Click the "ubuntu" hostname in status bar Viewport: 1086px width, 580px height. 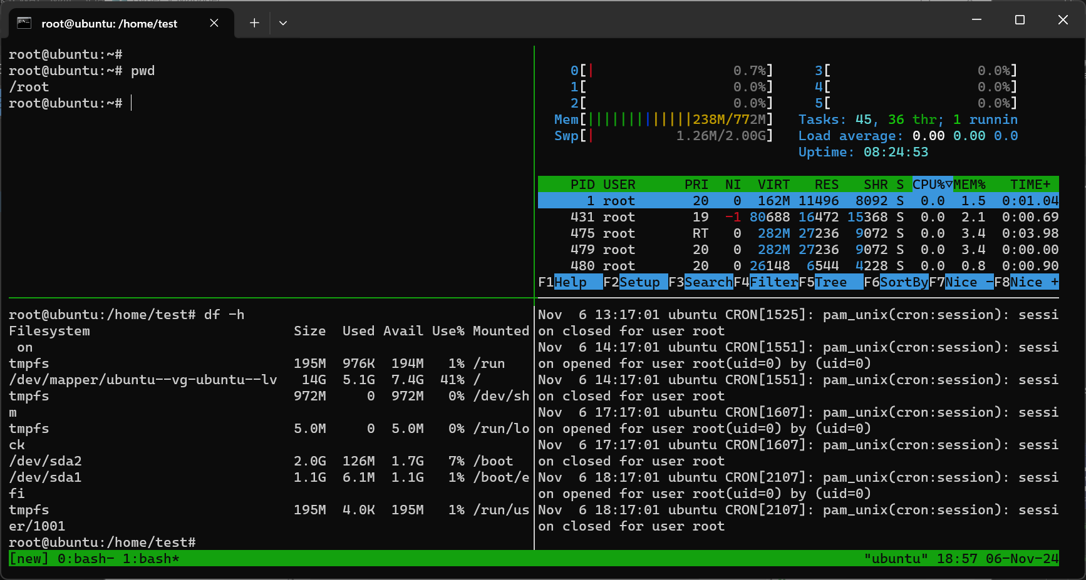point(896,559)
